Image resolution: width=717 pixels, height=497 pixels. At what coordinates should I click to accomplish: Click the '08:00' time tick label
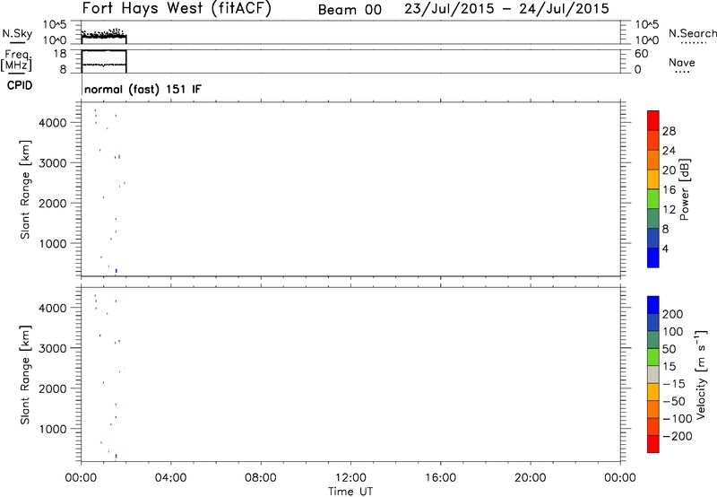[x=261, y=478]
